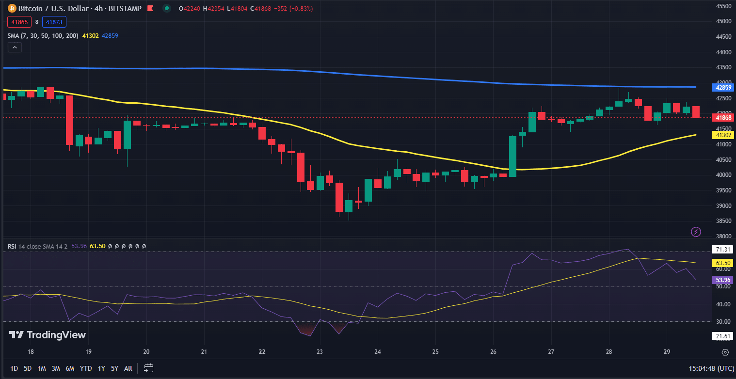Click the change value −352 (−0.83%)
The width and height of the screenshot is (736, 379).
293,9
